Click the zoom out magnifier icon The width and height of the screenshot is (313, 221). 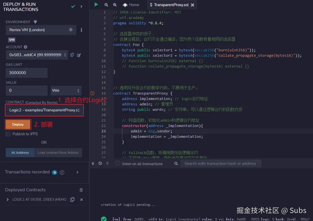pos(106,5)
